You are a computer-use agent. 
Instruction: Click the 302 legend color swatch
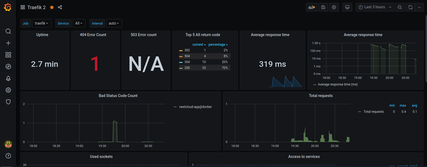[181, 51]
